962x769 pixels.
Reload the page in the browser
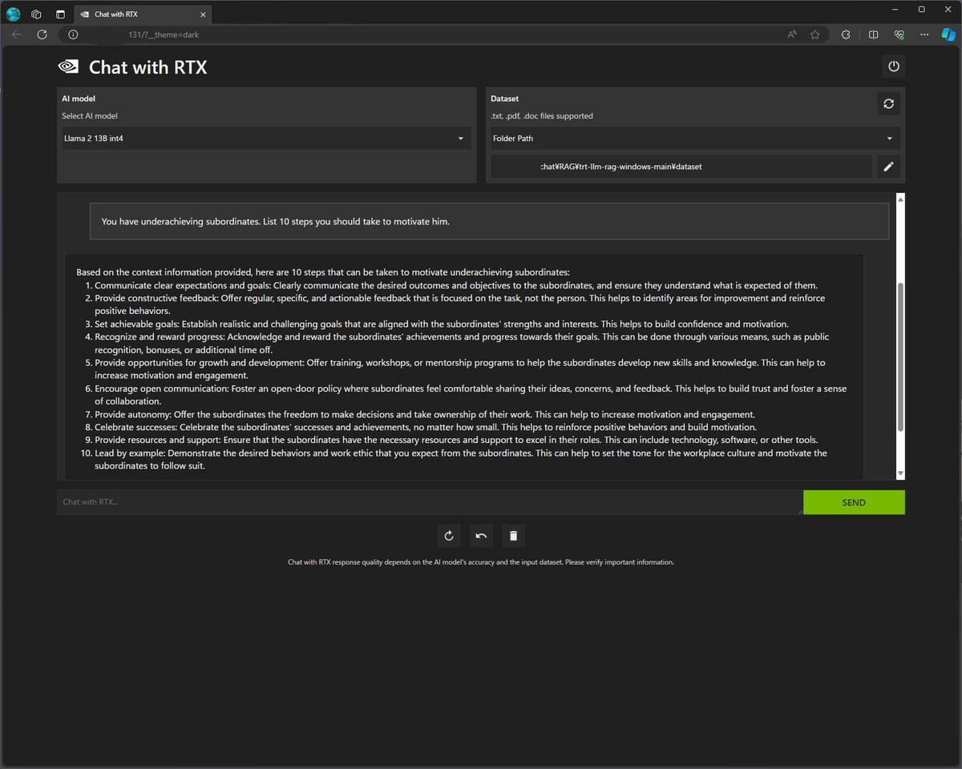click(42, 34)
